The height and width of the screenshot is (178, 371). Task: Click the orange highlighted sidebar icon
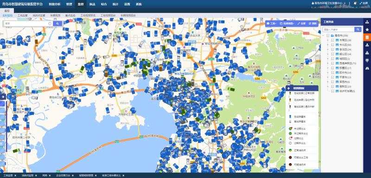pos(367,38)
